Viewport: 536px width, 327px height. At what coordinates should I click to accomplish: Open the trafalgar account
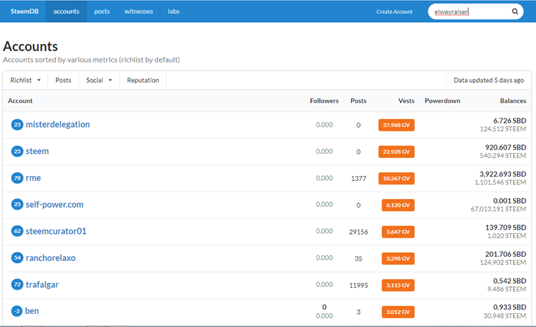(x=42, y=284)
